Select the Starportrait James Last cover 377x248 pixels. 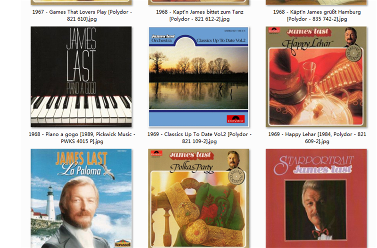click(316, 198)
